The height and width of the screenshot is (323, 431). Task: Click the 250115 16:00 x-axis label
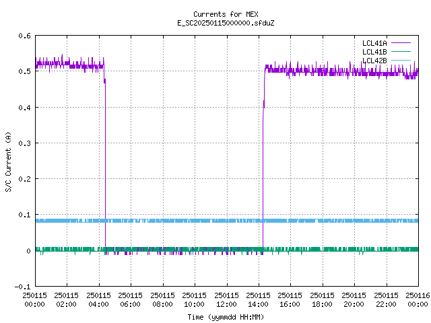[290, 299]
